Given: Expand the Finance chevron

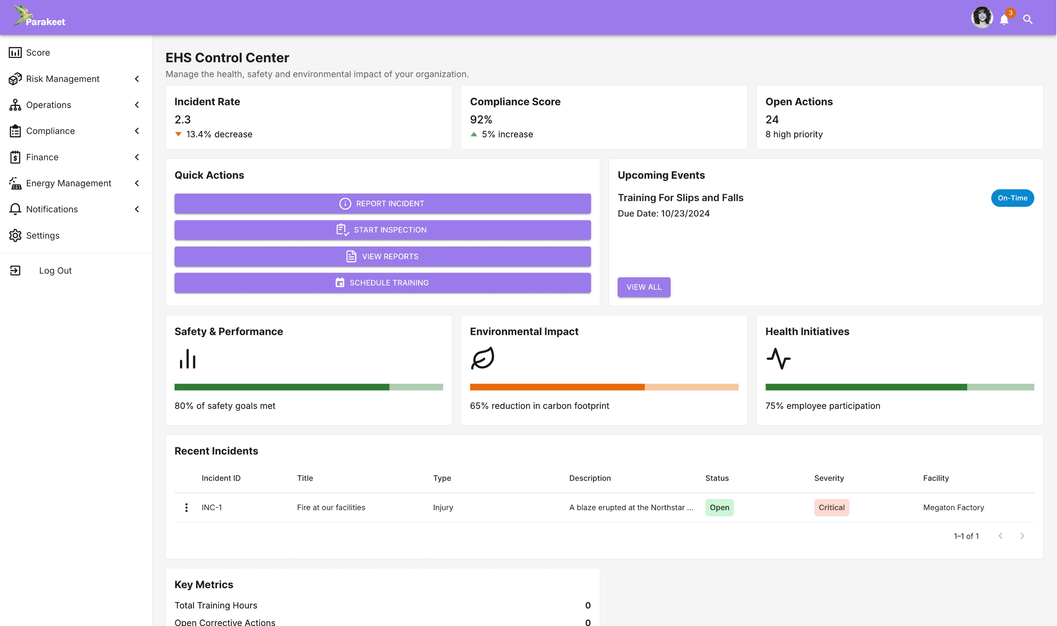Looking at the screenshot, I should 137,157.
